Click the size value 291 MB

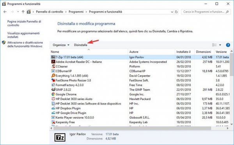(207, 90)
